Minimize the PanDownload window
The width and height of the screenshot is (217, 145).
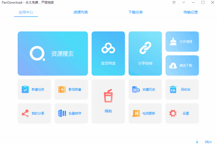coord(193,3)
